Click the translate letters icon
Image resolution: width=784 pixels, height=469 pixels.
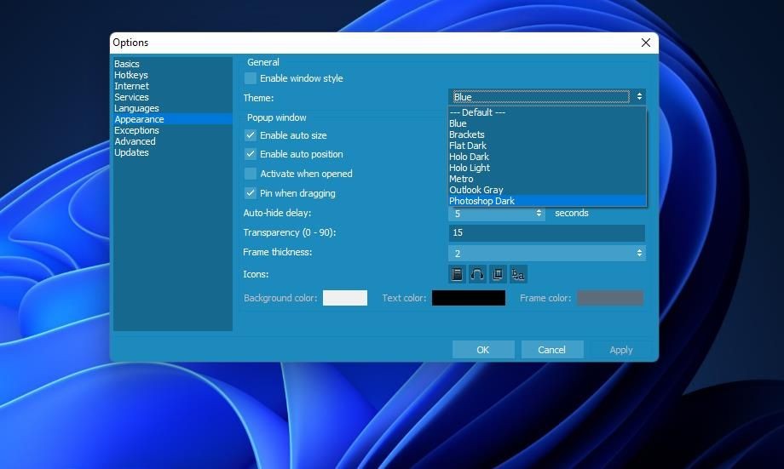(x=518, y=274)
